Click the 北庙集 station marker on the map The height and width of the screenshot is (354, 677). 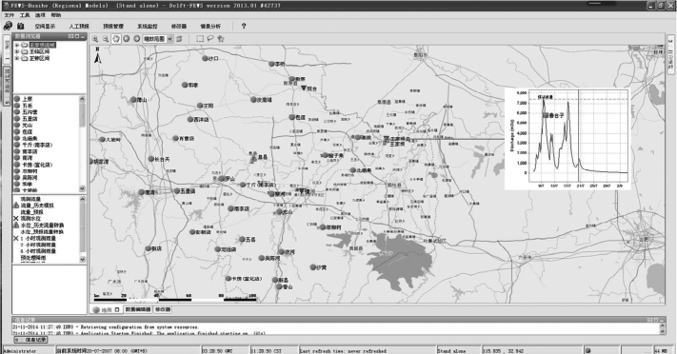pyautogui.click(x=353, y=170)
